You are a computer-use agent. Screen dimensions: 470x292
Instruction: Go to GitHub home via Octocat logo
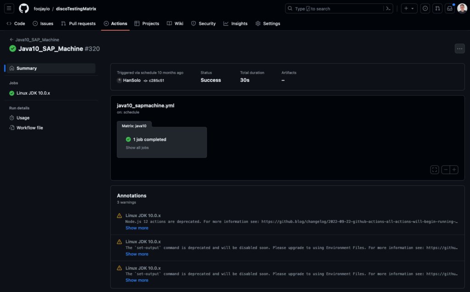pos(24,8)
